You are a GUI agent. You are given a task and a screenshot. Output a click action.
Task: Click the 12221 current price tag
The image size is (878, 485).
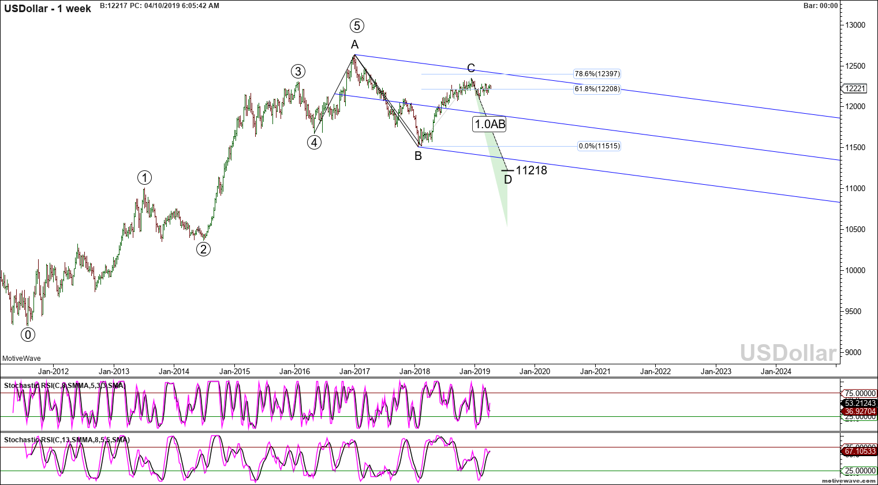[855, 88]
